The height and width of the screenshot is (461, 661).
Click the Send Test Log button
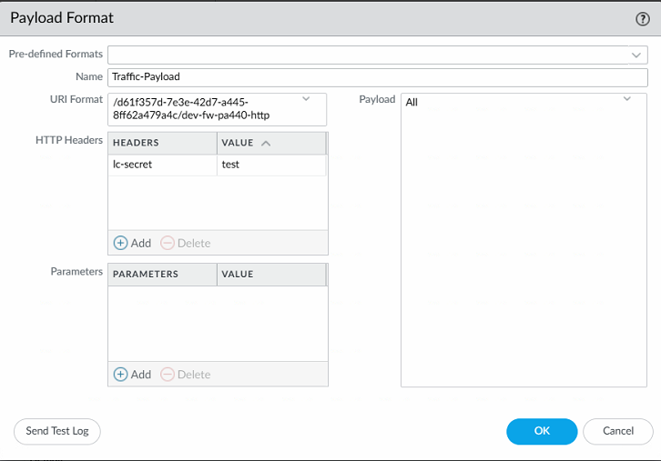coord(57,431)
